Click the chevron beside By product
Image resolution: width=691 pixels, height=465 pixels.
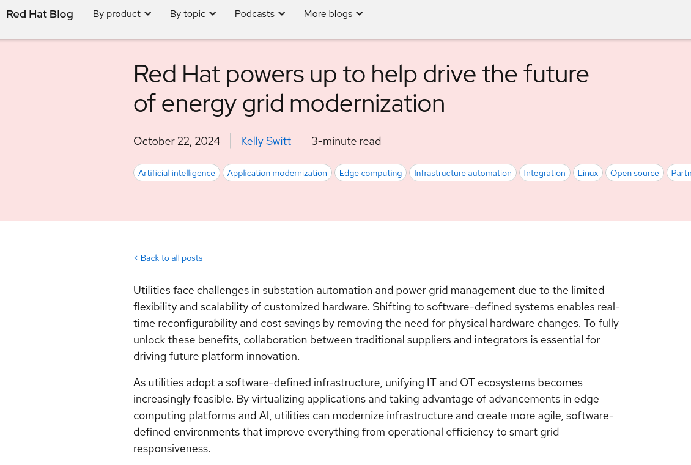click(x=147, y=14)
